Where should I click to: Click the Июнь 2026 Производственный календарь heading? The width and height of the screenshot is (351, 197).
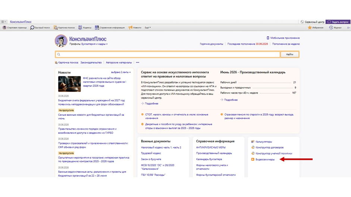[253, 72]
